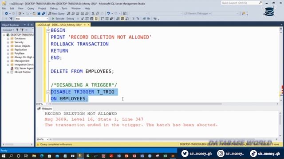Close the vs2DSA.sql query tab
Viewport: 284px width, 159px height.
pos(89,25)
